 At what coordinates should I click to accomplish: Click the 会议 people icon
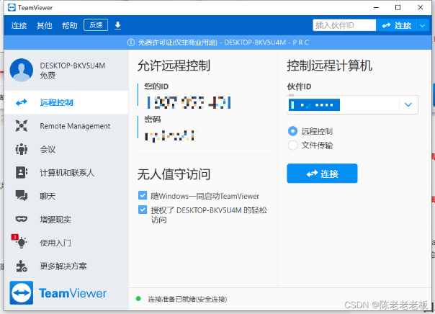pyautogui.click(x=22, y=149)
